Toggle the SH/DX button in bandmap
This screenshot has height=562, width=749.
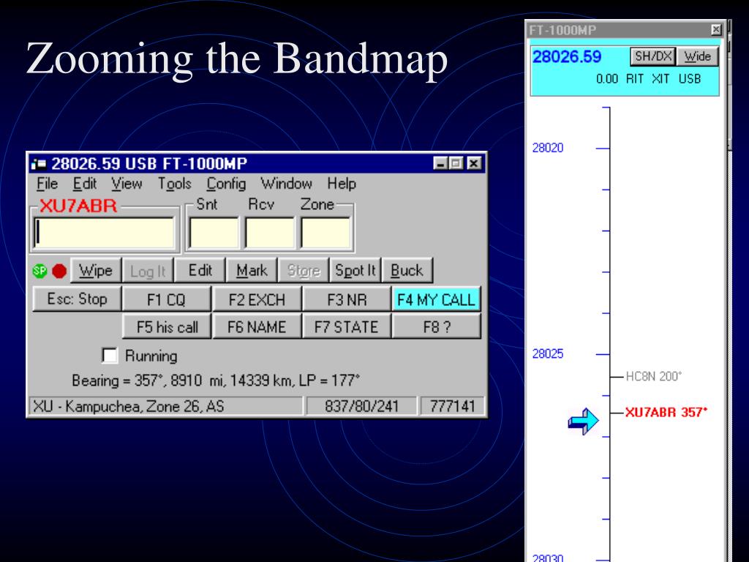pos(653,56)
